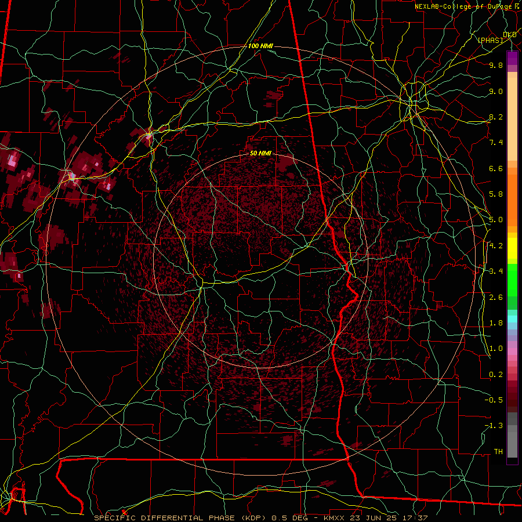
Task: Pick the cyan segment of color bar
Action: [512, 319]
